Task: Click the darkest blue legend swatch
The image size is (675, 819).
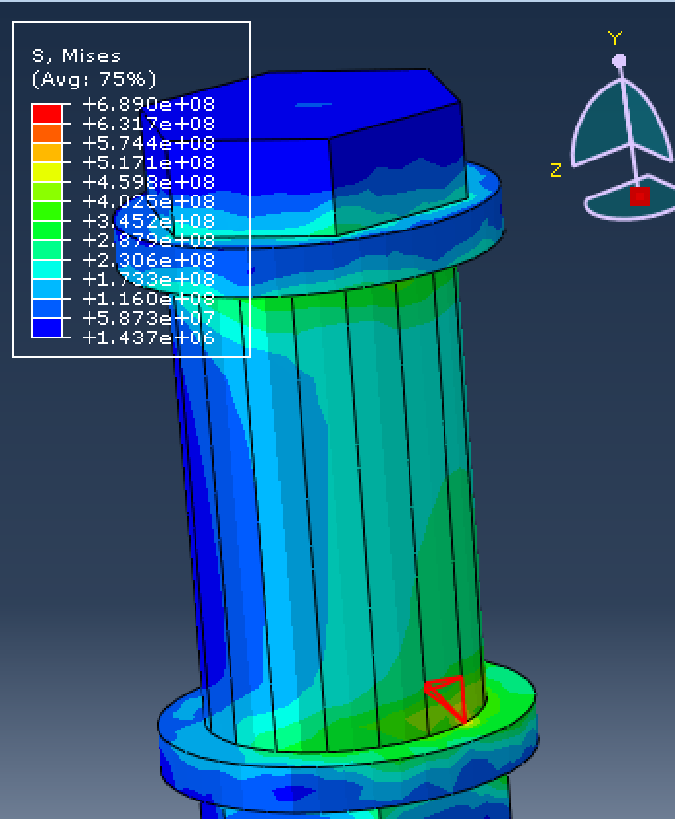Action: 47,328
